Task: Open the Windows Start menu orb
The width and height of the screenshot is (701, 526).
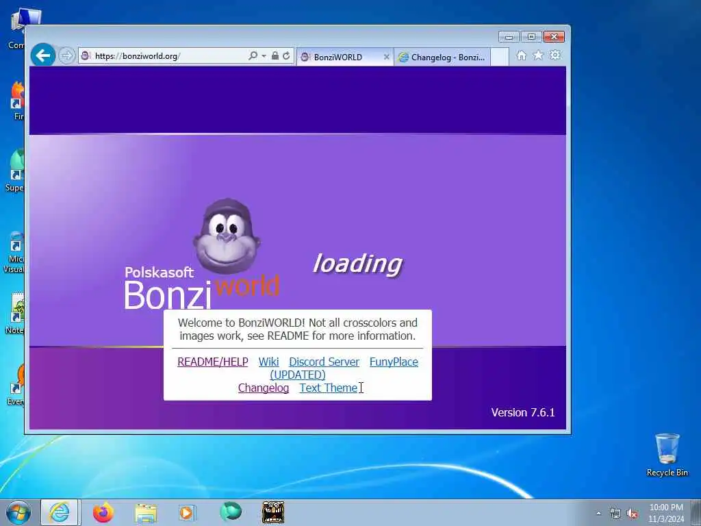Action: pyautogui.click(x=18, y=512)
